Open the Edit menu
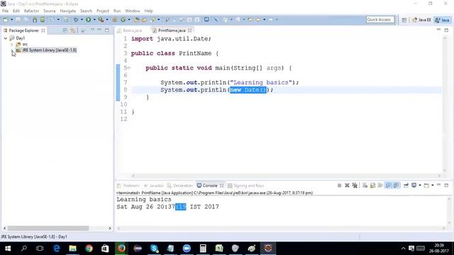This screenshot has width=454, height=255. tap(16, 11)
